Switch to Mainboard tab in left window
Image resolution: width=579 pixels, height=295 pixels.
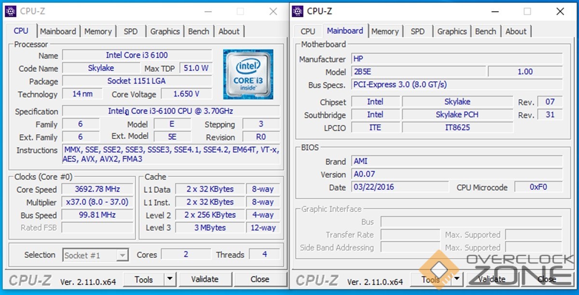pyautogui.click(x=58, y=31)
